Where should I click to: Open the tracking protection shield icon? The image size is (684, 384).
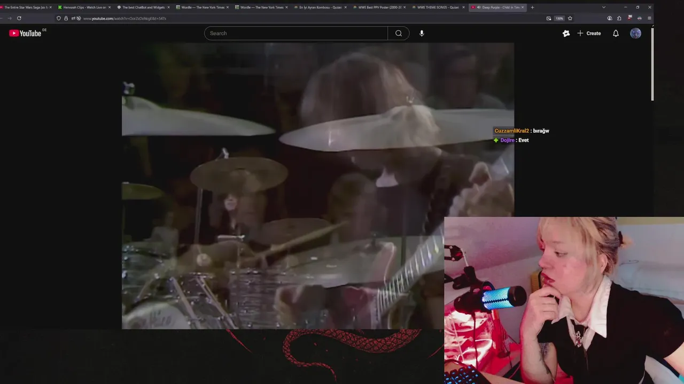point(59,18)
